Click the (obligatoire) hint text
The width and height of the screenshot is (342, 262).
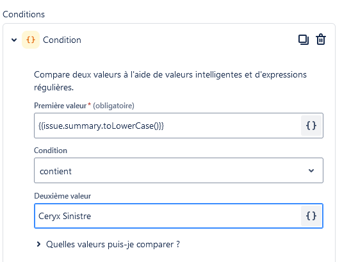[113, 106]
